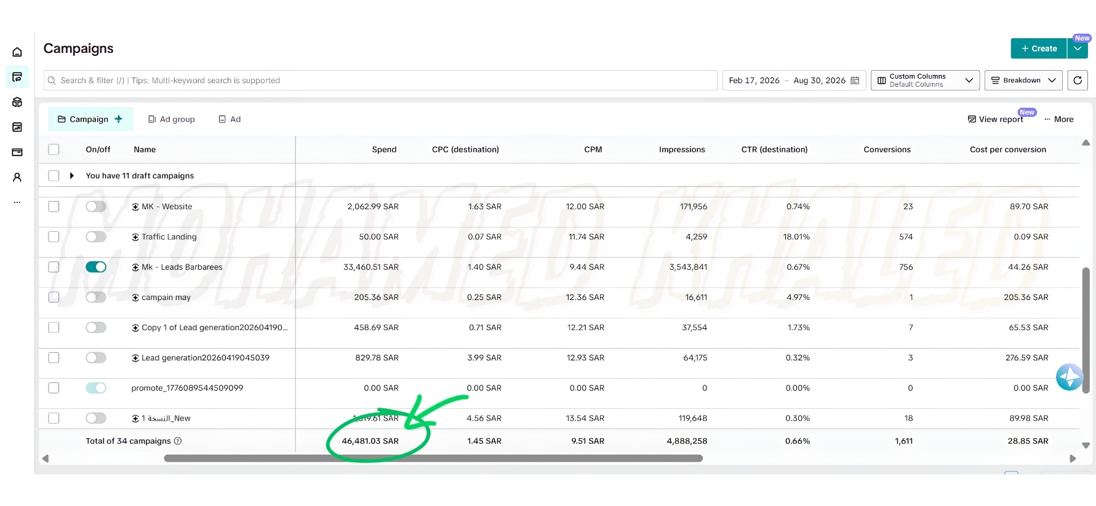Screen dimensions: 1096x506
Task: Click the Cost per conversion column header
Action: (1008, 149)
